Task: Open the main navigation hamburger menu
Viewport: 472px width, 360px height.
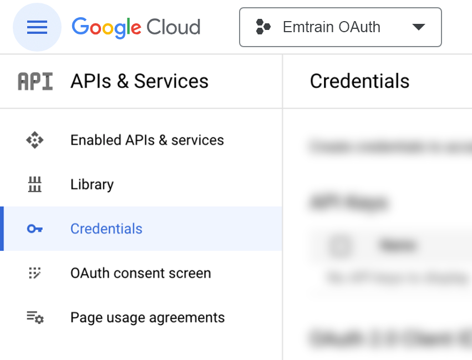Action: point(37,27)
